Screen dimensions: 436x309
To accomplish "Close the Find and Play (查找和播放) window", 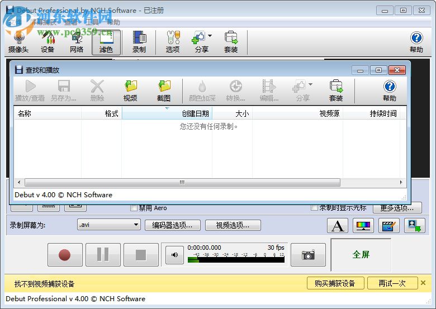I will click(x=397, y=70).
